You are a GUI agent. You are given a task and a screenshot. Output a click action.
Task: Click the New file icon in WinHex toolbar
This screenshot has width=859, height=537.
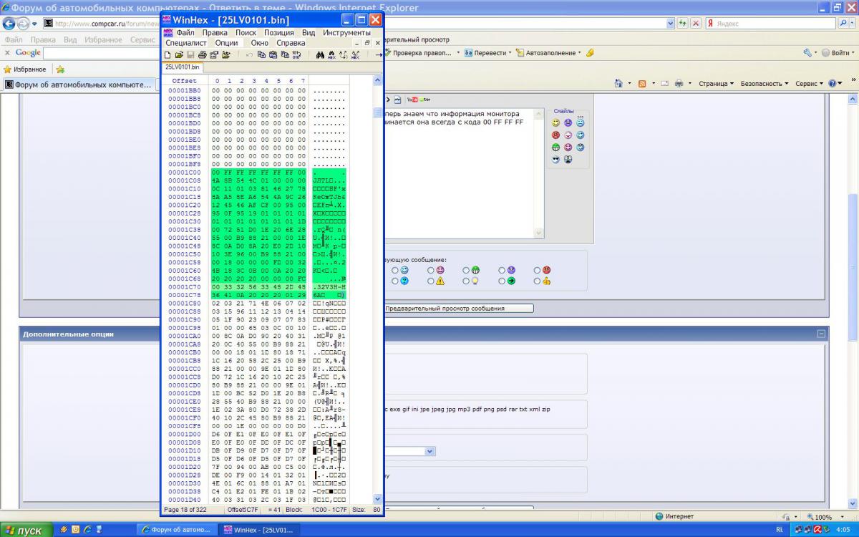[x=168, y=54]
